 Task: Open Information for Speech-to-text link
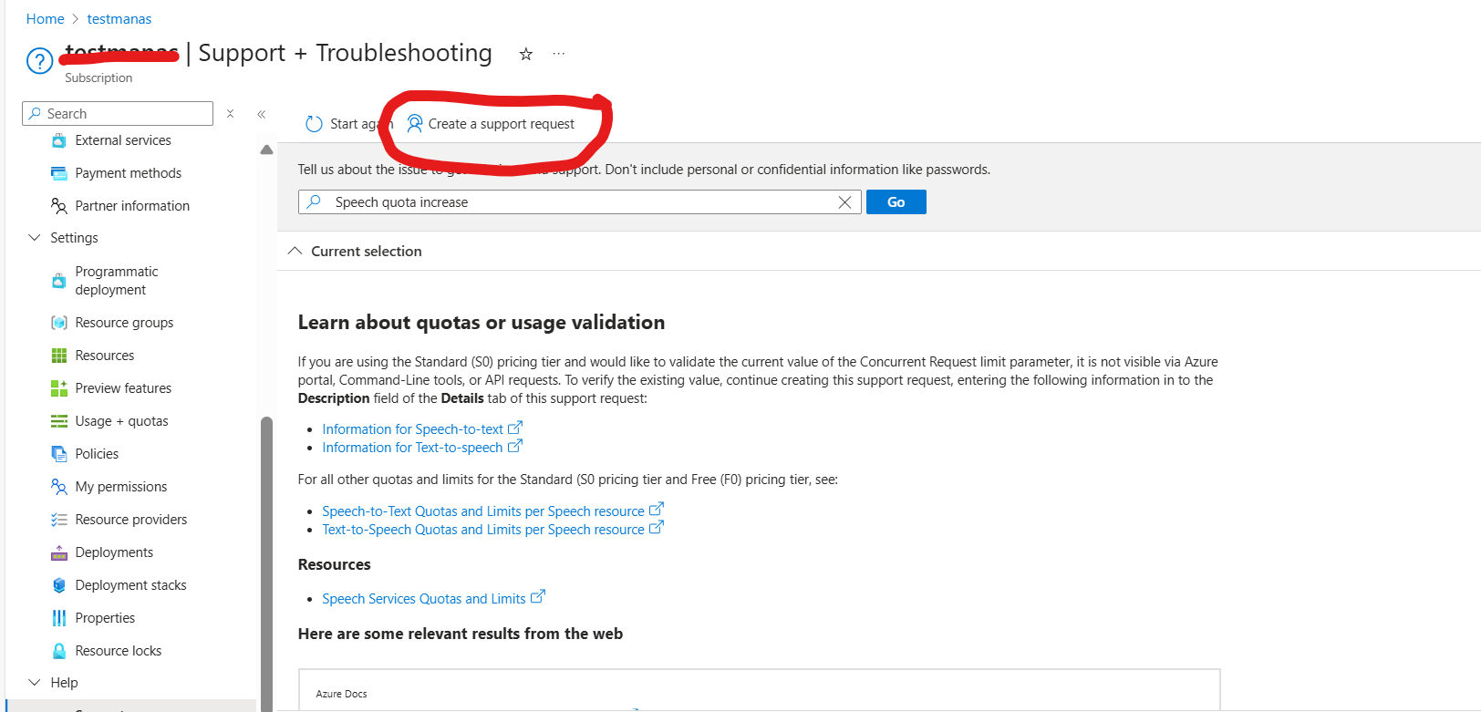412,429
